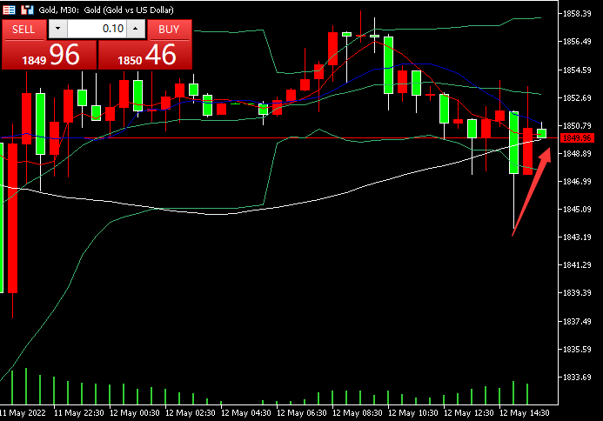The width and height of the screenshot is (603, 421).
Task: Click the 1856.49 price scale label
Action: 577,42
